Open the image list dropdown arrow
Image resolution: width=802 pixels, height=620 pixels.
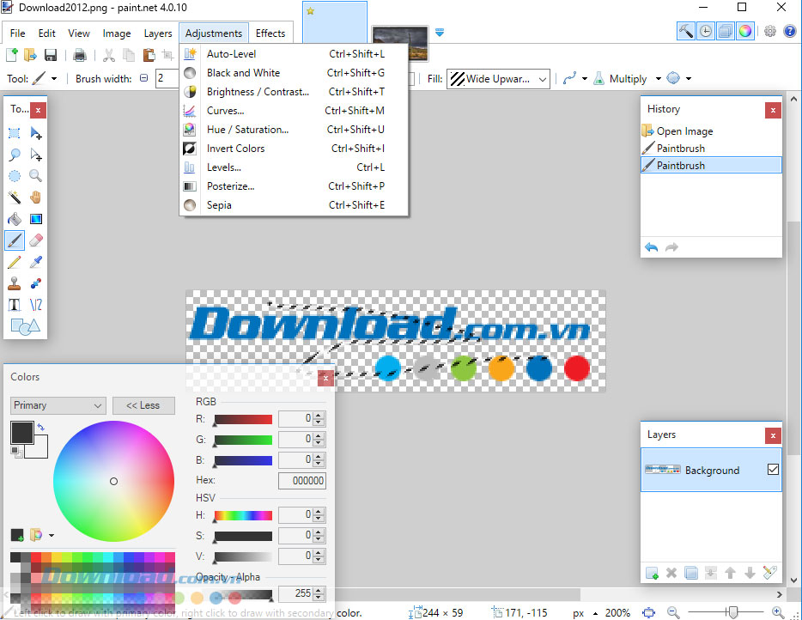pos(440,33)
